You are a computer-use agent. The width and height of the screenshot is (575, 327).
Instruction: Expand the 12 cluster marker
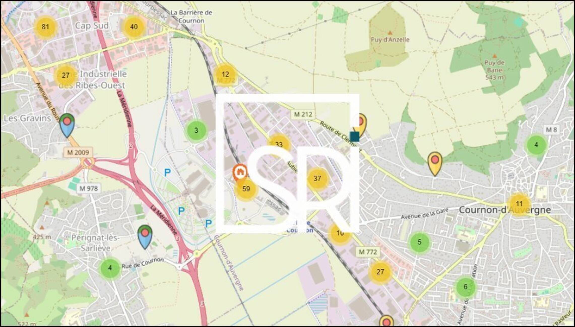pyautogui.click(x=225, y=74)
